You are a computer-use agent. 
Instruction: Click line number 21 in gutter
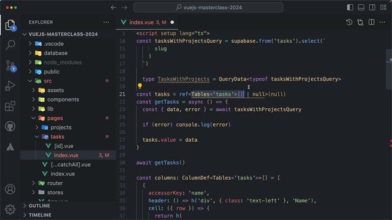(122, 94)
